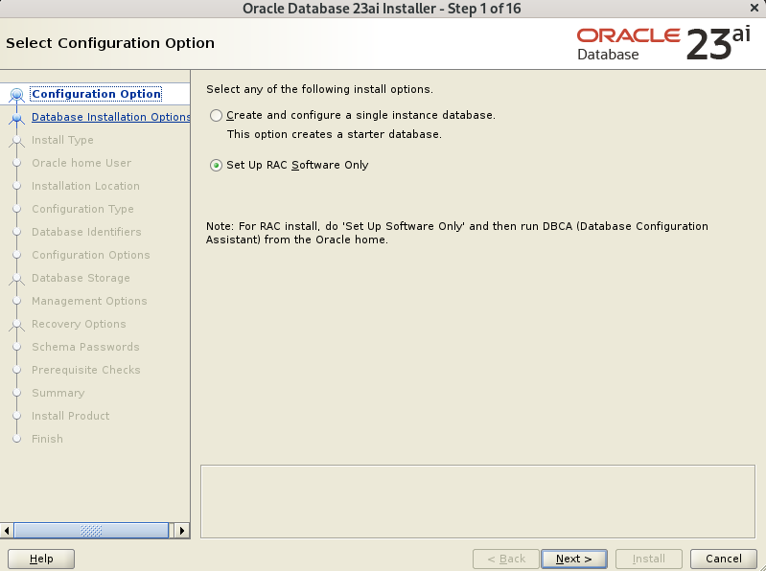Click the 'Select Configuration Option' heading
This screenshot has height=571, width=766.
[x=110, y=43]
